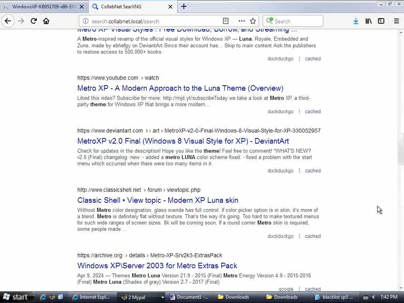Reload the current page
Image resolution: width=404 pixels, height=303 pixels.
point(34,21)
